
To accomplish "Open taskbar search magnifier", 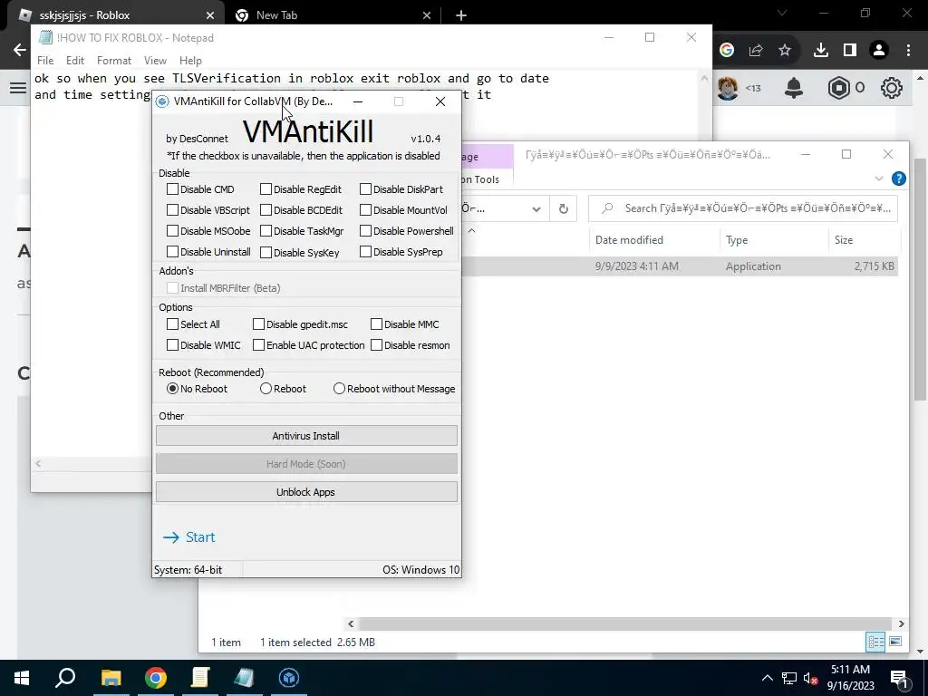I will 65,678.
